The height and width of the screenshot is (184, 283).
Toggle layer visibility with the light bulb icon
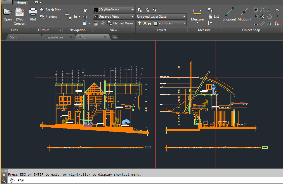tap(139, 23)
